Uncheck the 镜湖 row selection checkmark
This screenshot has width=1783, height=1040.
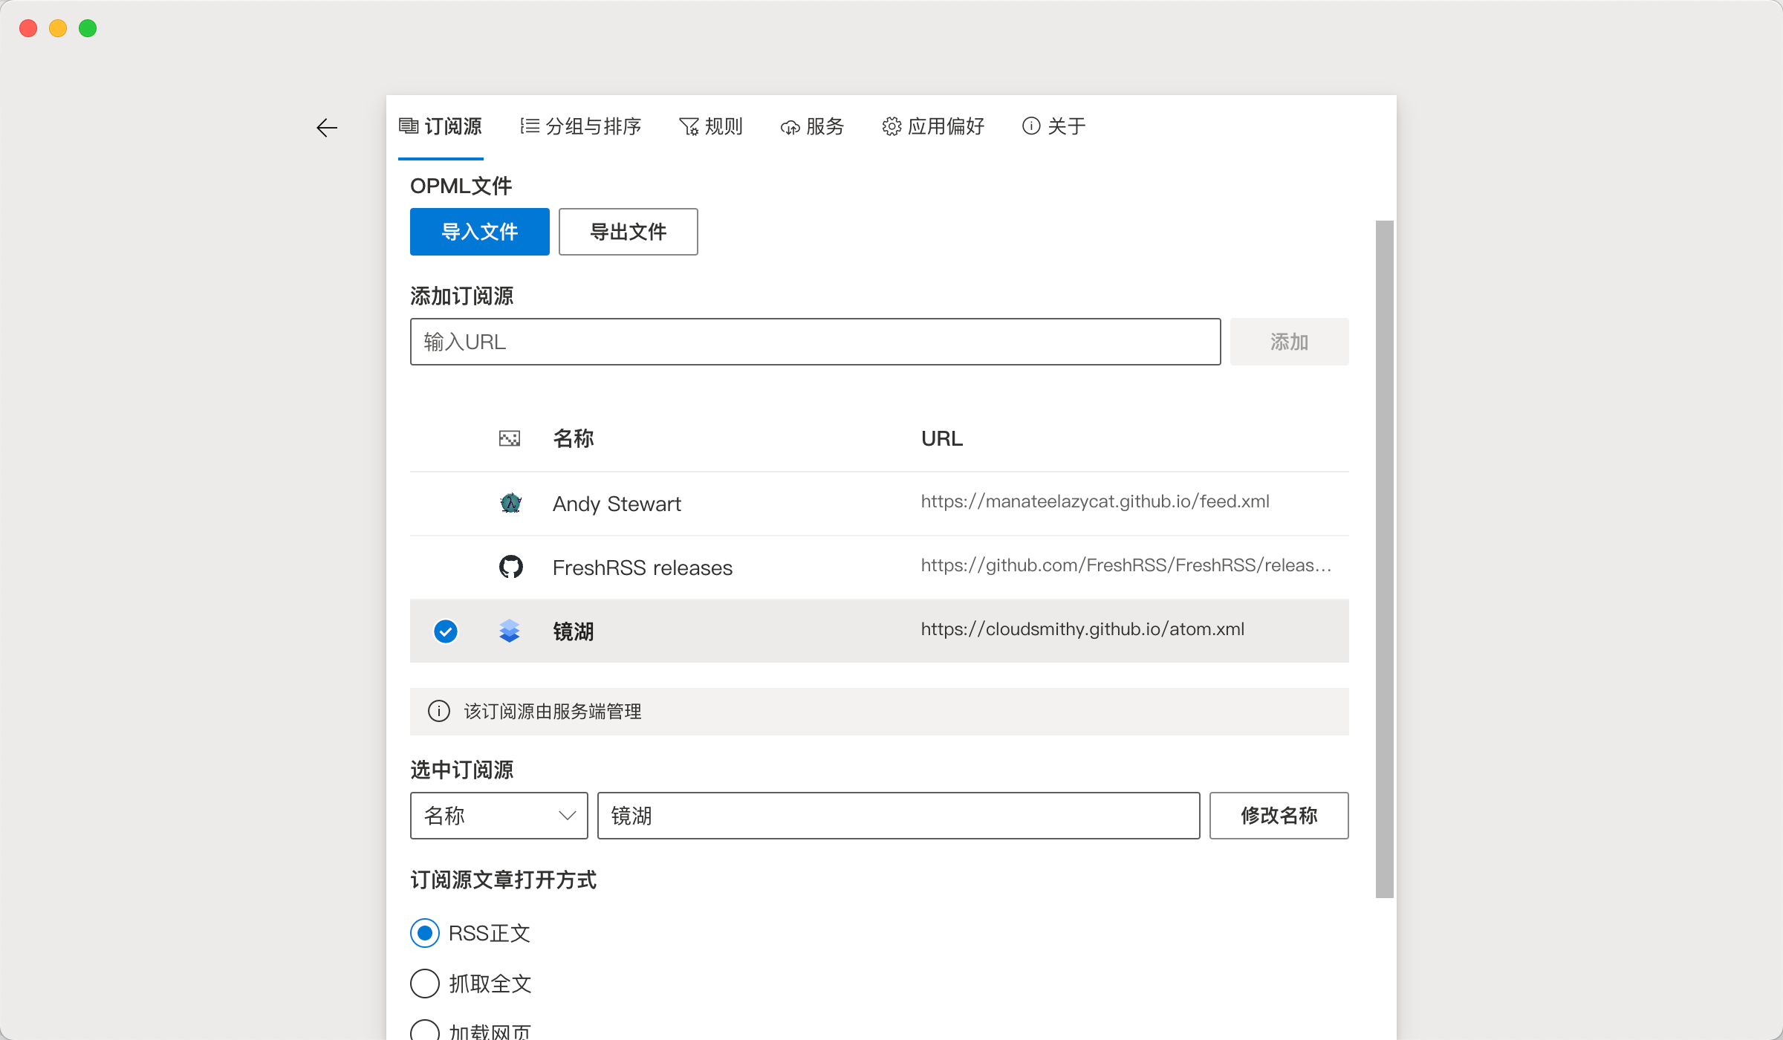tap(446, 631)
